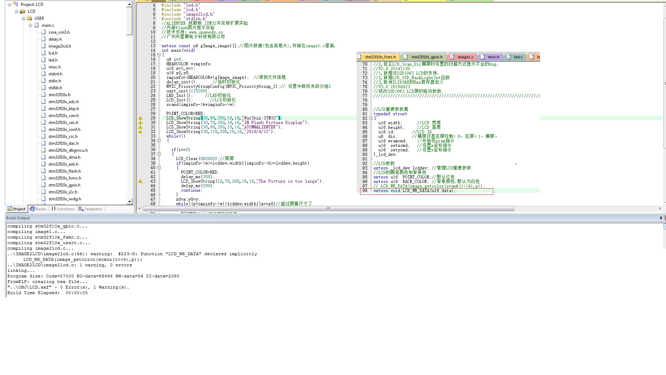Open the stm32f10x_gpio.h editor tab

click(427, 57)
